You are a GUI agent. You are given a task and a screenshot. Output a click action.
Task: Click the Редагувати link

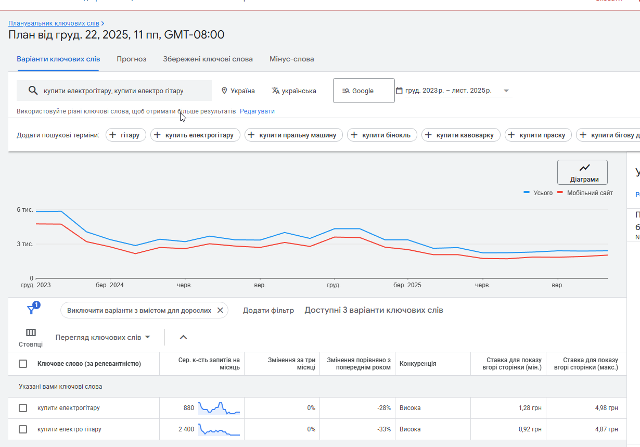coord(257,111)
